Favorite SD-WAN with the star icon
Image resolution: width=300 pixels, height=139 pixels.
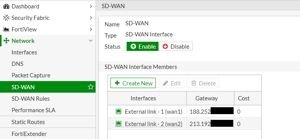[x=91, y=87]
